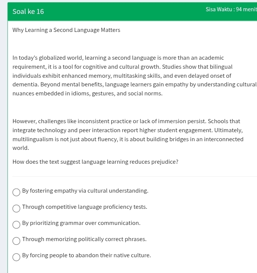The image size is (257, 273).
Task: Click the answer text 'Through competitive language proficiency tests.'
Action: coord(84,207)
